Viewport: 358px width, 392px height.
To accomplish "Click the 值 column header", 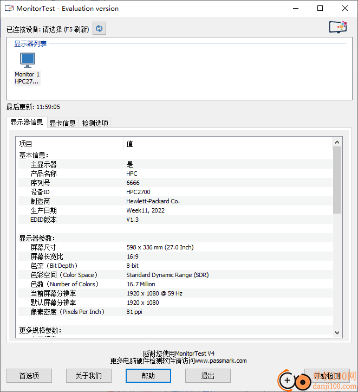I will tap(227, 144).
